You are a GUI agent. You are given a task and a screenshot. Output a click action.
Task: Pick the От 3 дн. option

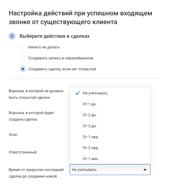click(x=90, y=126)
